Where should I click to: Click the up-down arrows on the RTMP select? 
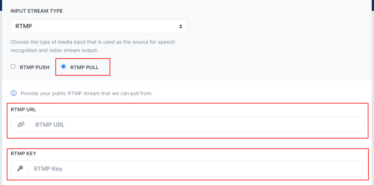point(180,27)
